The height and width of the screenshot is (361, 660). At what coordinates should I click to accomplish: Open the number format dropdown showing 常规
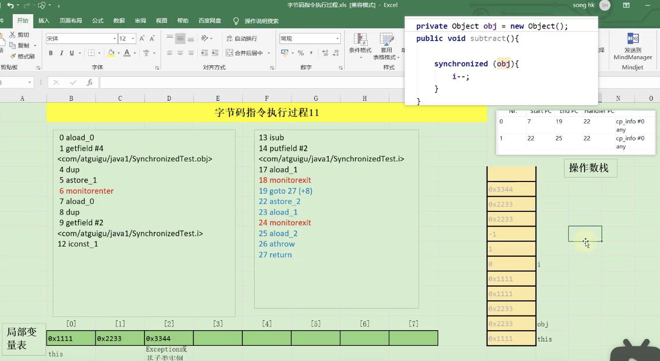(x=337, y=39)
